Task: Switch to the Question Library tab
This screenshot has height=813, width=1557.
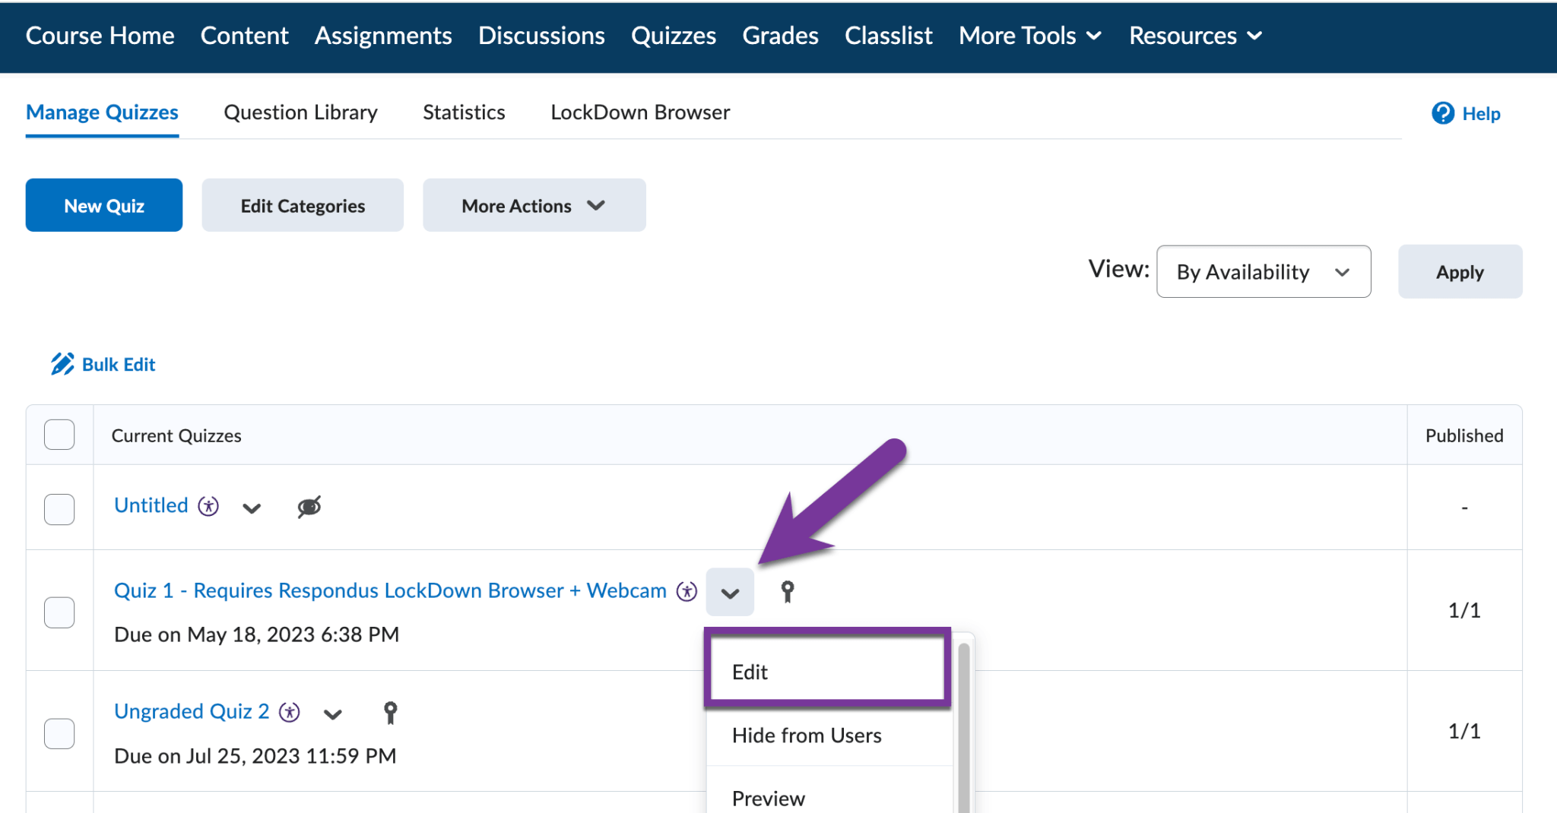Action: coord(300,112)
